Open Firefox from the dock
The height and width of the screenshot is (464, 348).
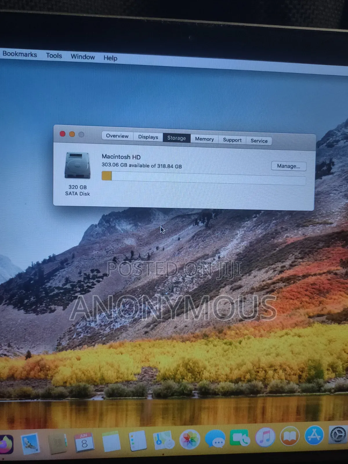click(x=6, y=444)
